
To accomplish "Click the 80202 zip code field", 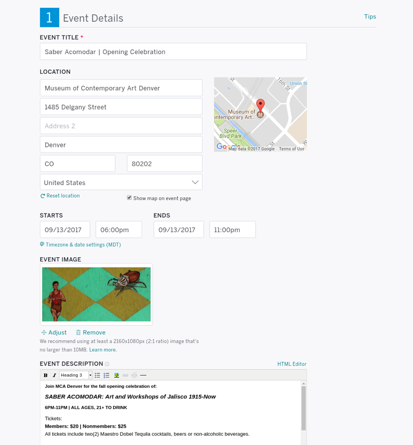I will [165, 164].
